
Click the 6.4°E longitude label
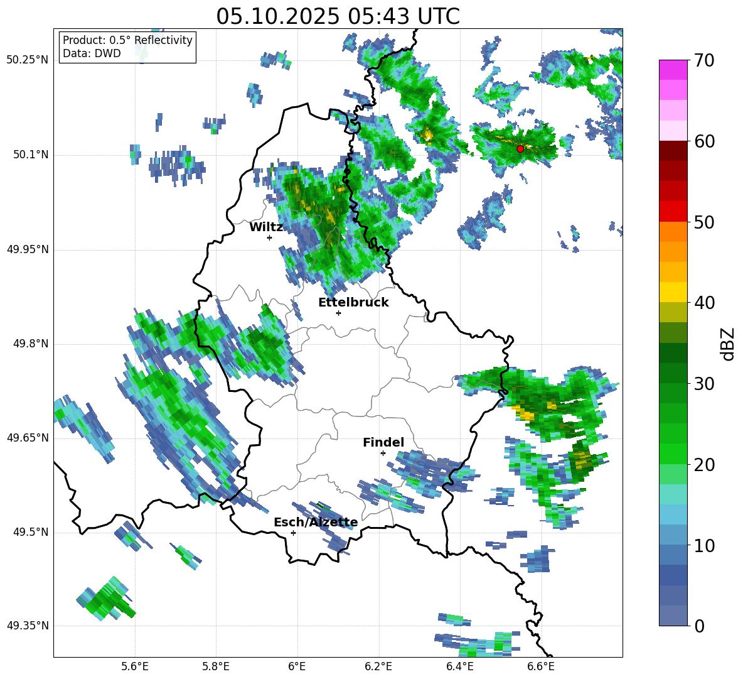tap(459, 666)
